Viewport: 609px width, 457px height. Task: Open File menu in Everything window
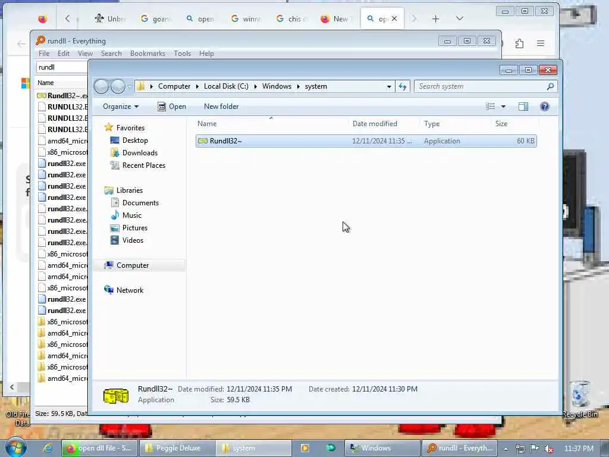tap(44, 54)
